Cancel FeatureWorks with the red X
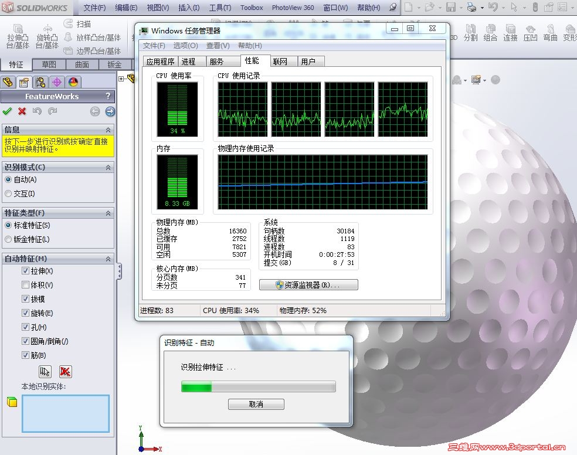This screenshot has width=577, height=455. [x=22, y=111]
